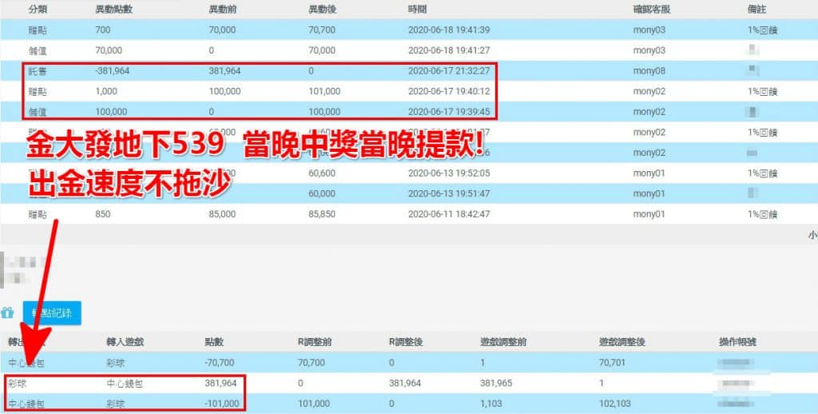Click the 102,103 game-adjusted value

click(615, 404)
